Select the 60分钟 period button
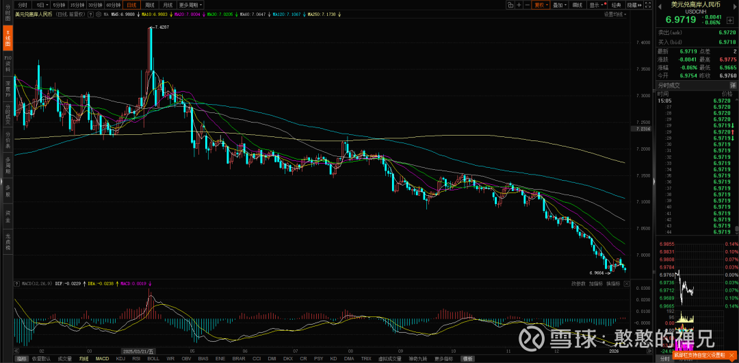739x363 pixels. 112,5
